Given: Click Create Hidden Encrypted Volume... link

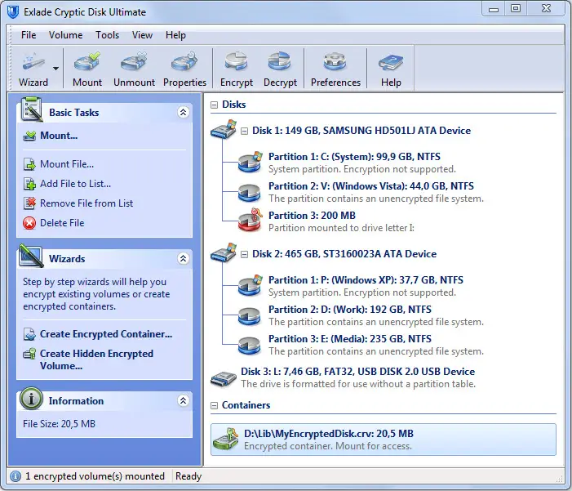Looking at the screenshot, I should 96,359.
